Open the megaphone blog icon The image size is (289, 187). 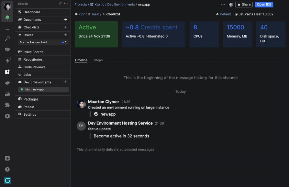pos(7,83)
